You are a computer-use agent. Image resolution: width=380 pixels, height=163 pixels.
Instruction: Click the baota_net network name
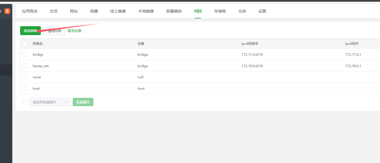click(x=41, y=66)
